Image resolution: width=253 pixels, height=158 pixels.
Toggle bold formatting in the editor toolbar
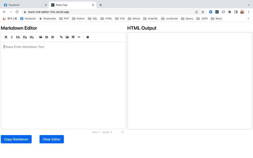(6, 37)
